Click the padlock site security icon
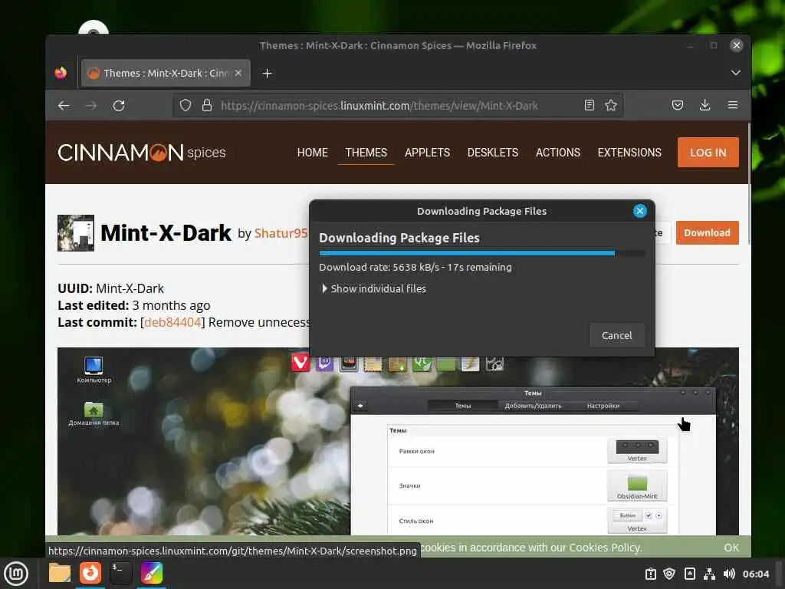The height and width of the screenshot is (589, 785). pos(207,106)
